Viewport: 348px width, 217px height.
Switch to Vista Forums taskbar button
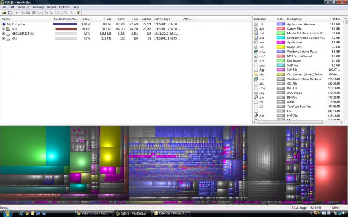[x=93, y=213]
